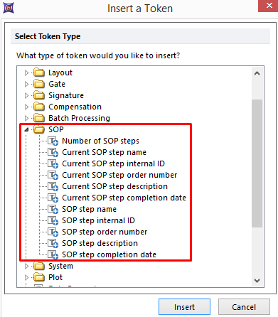This screenshot has height=317, width=278.
Task: Click the token icon beside SOP step order number
Action: click(x=53, y=232)
